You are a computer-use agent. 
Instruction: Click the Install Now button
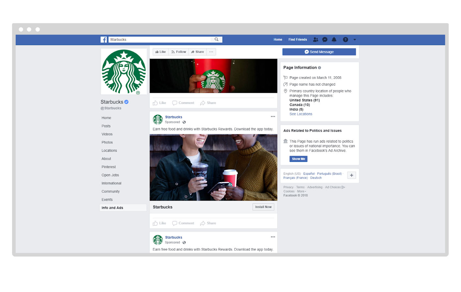click(x=263, y=207)
